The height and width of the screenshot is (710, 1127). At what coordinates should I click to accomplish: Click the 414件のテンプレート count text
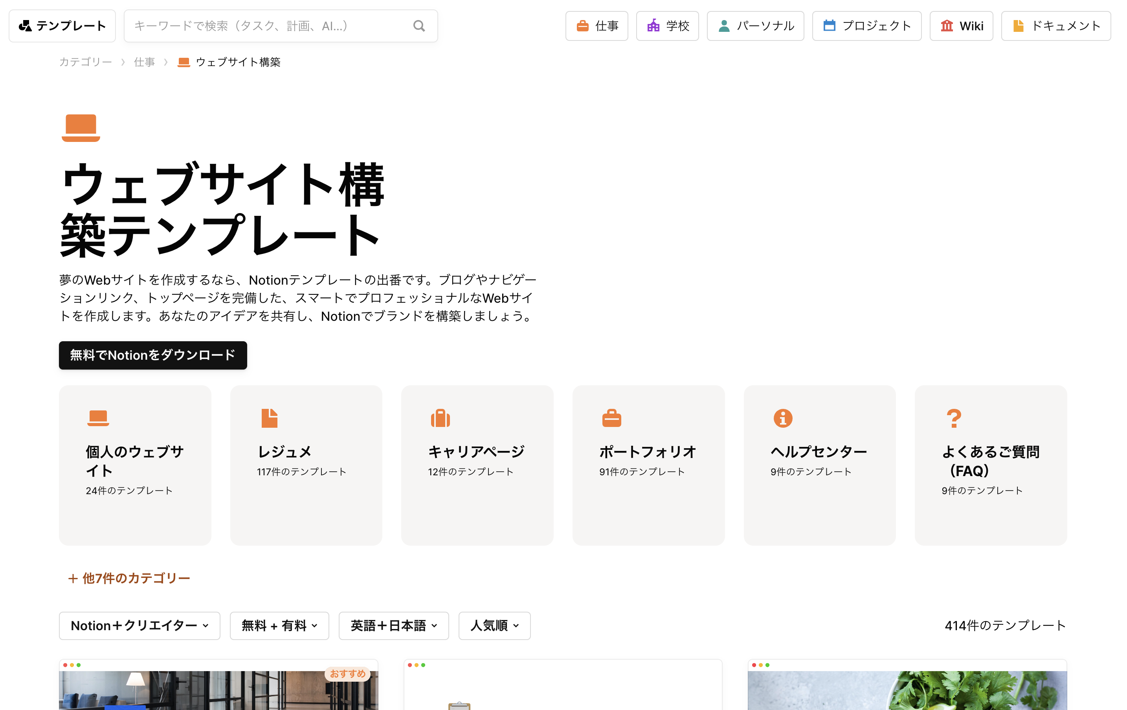click(x=1005, y=626)
